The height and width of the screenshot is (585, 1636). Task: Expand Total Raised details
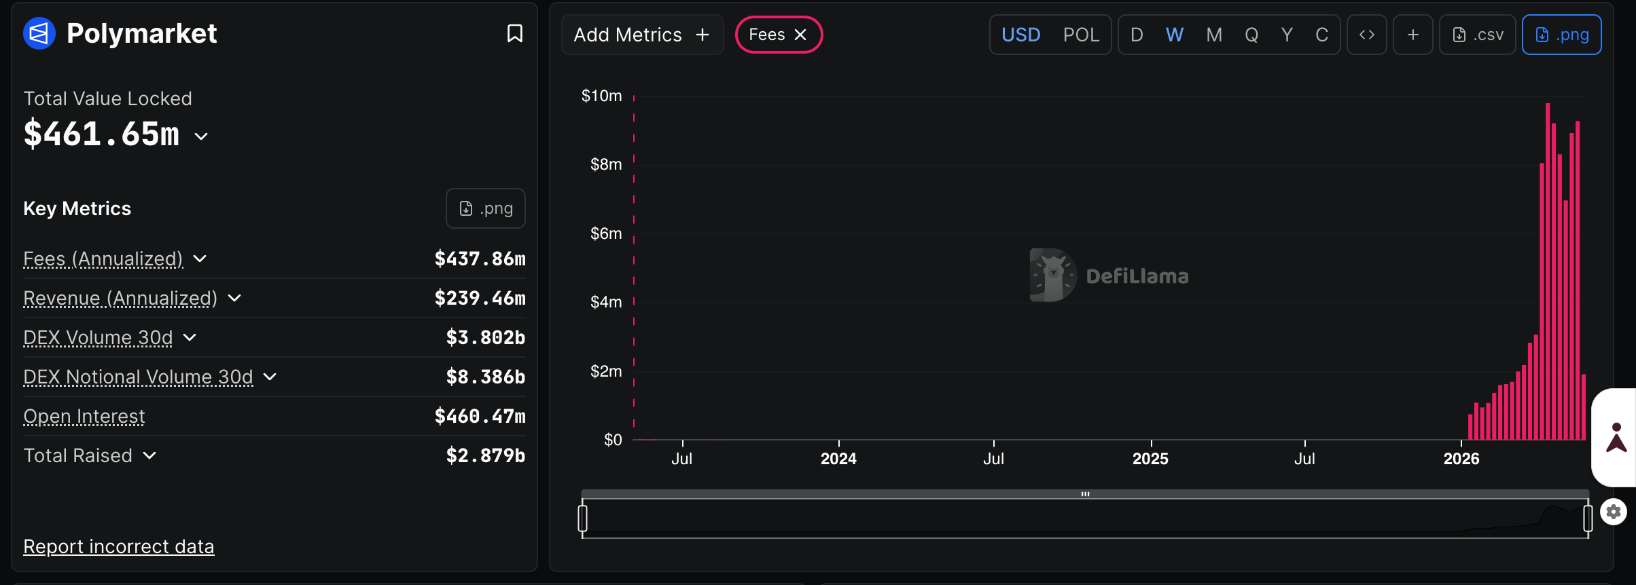point(150,455)
